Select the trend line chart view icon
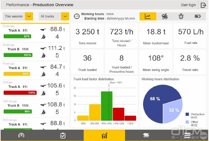209x141 pixels. pos(148,17)
